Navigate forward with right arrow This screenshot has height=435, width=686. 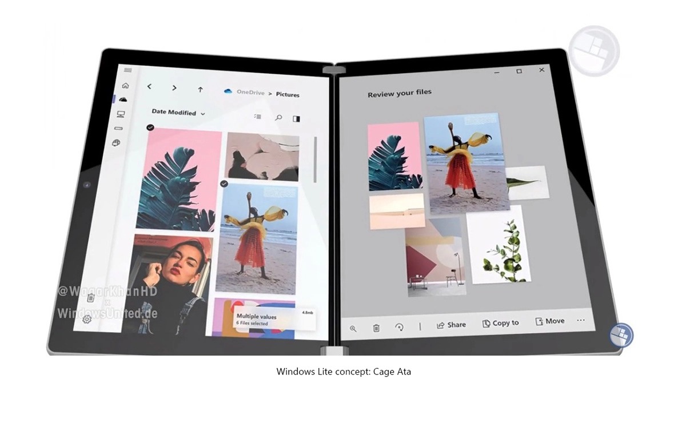(x=174, y=88)
